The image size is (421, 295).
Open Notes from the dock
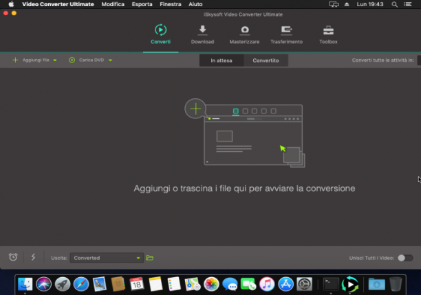point(155,284)
